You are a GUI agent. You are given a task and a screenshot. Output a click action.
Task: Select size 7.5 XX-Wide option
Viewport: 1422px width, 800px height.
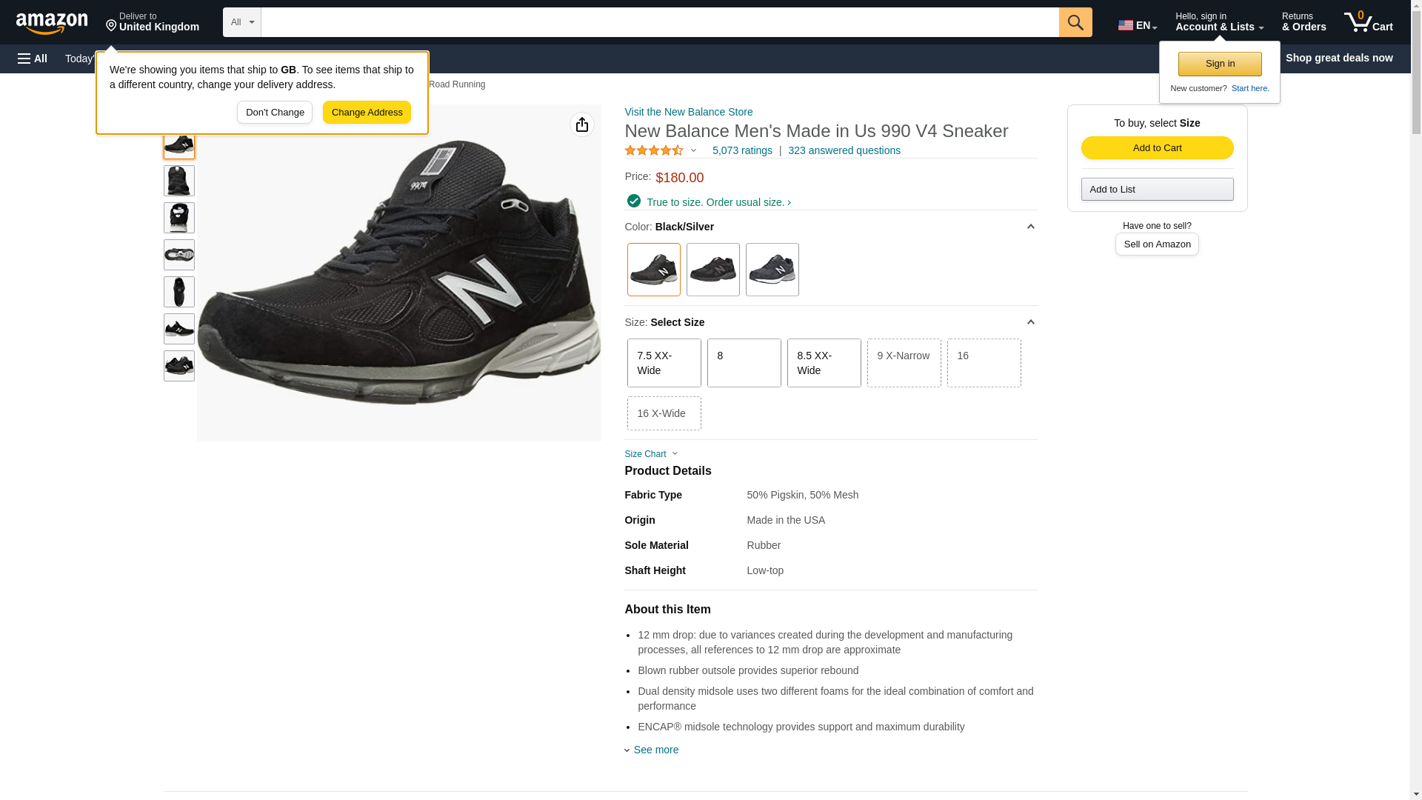coord(664,363)
